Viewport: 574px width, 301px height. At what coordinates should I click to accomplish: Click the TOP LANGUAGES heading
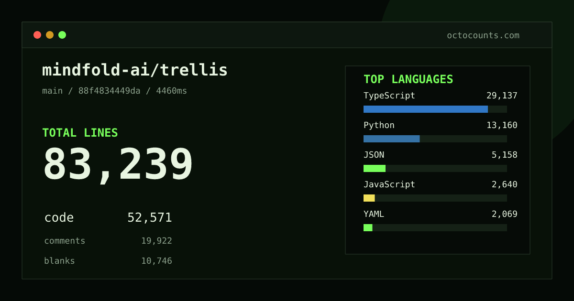[x=408, y=79]
